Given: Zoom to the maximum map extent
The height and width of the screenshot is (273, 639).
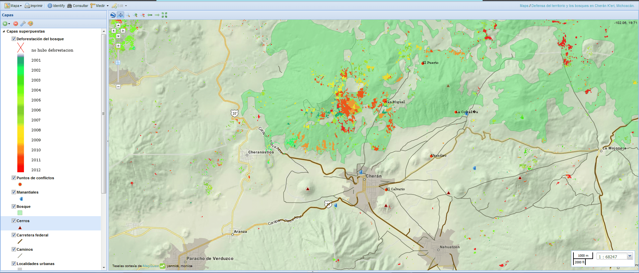Looking at the screenshot, I should pyautogui.click(x=164, y=15).
